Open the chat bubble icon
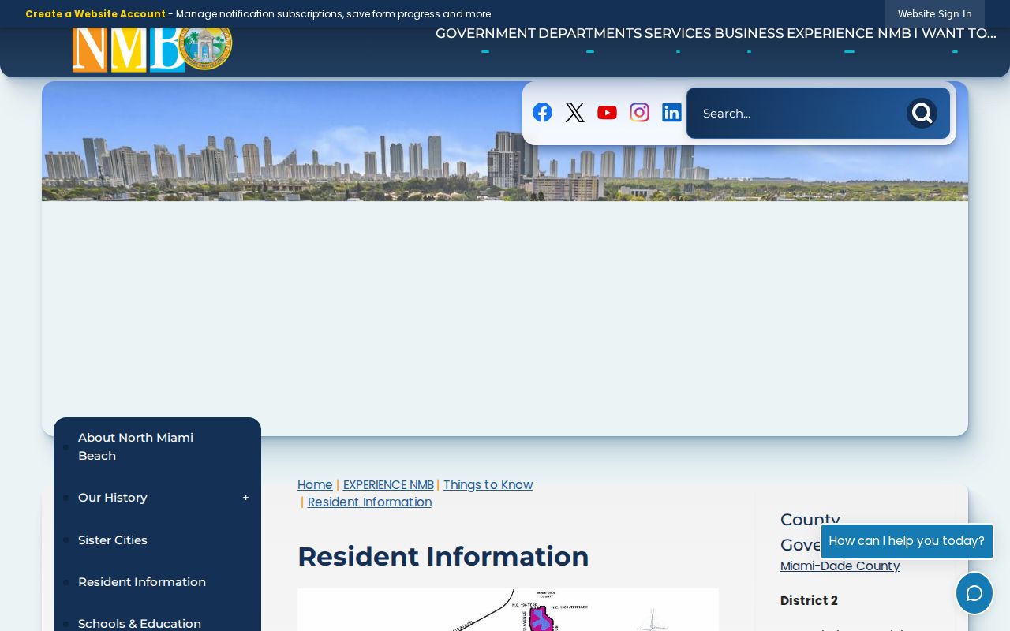This screenshot has width=1010, height=631. pyautogui.click(x=974, y=593)
